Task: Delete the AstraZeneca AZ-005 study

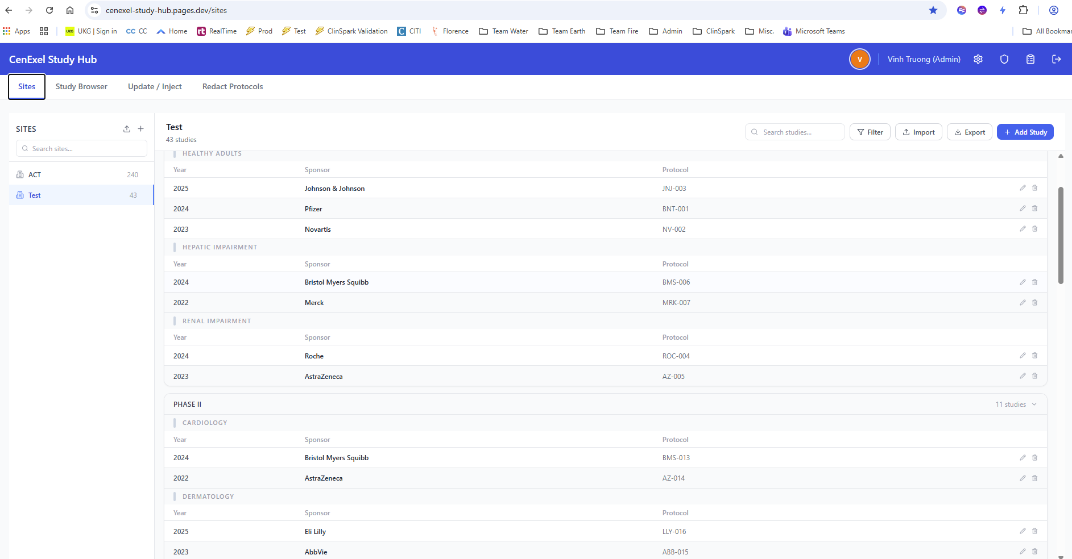Action: click(x=1035, y=376)
